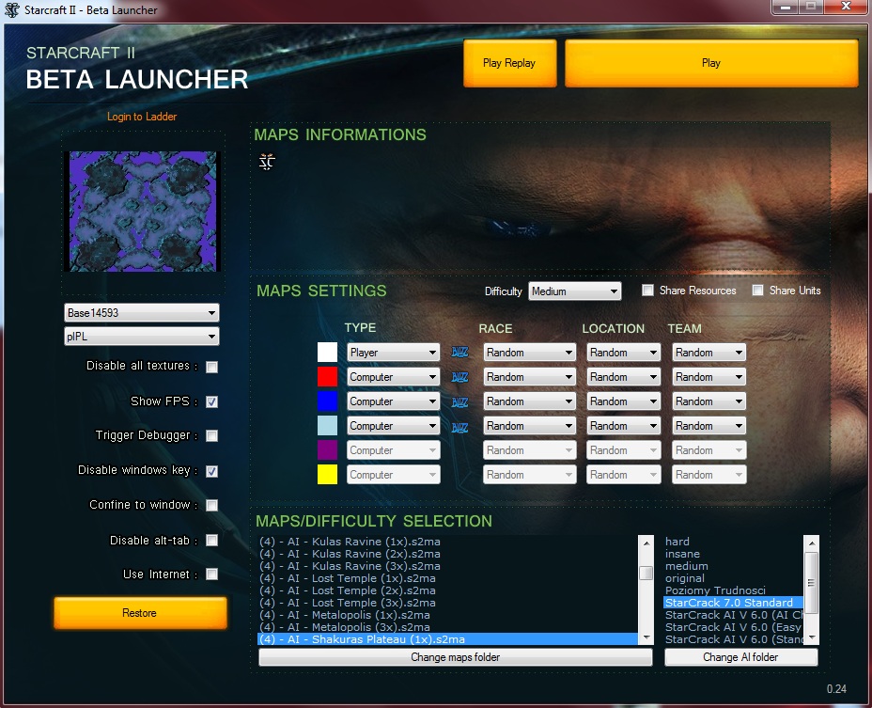Select the original AI list entry
Screen dimensions: 872x708
point(734,578)
